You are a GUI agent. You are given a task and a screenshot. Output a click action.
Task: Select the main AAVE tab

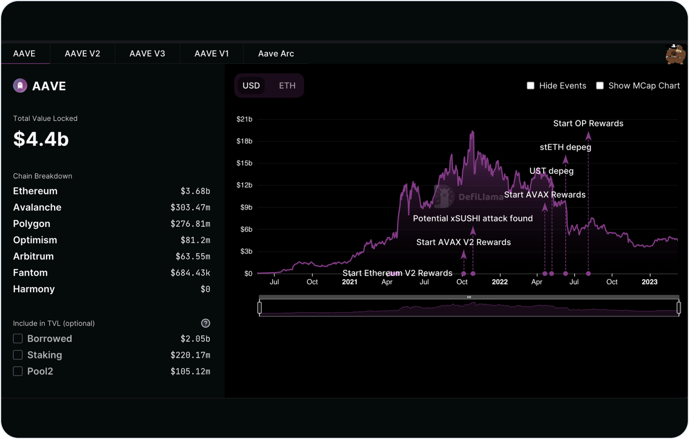click(25, 54)
